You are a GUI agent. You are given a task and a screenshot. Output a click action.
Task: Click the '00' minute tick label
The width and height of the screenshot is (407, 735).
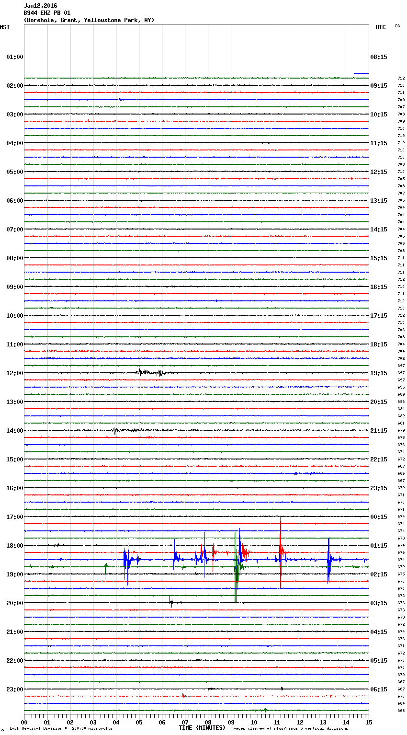[24, 722]
